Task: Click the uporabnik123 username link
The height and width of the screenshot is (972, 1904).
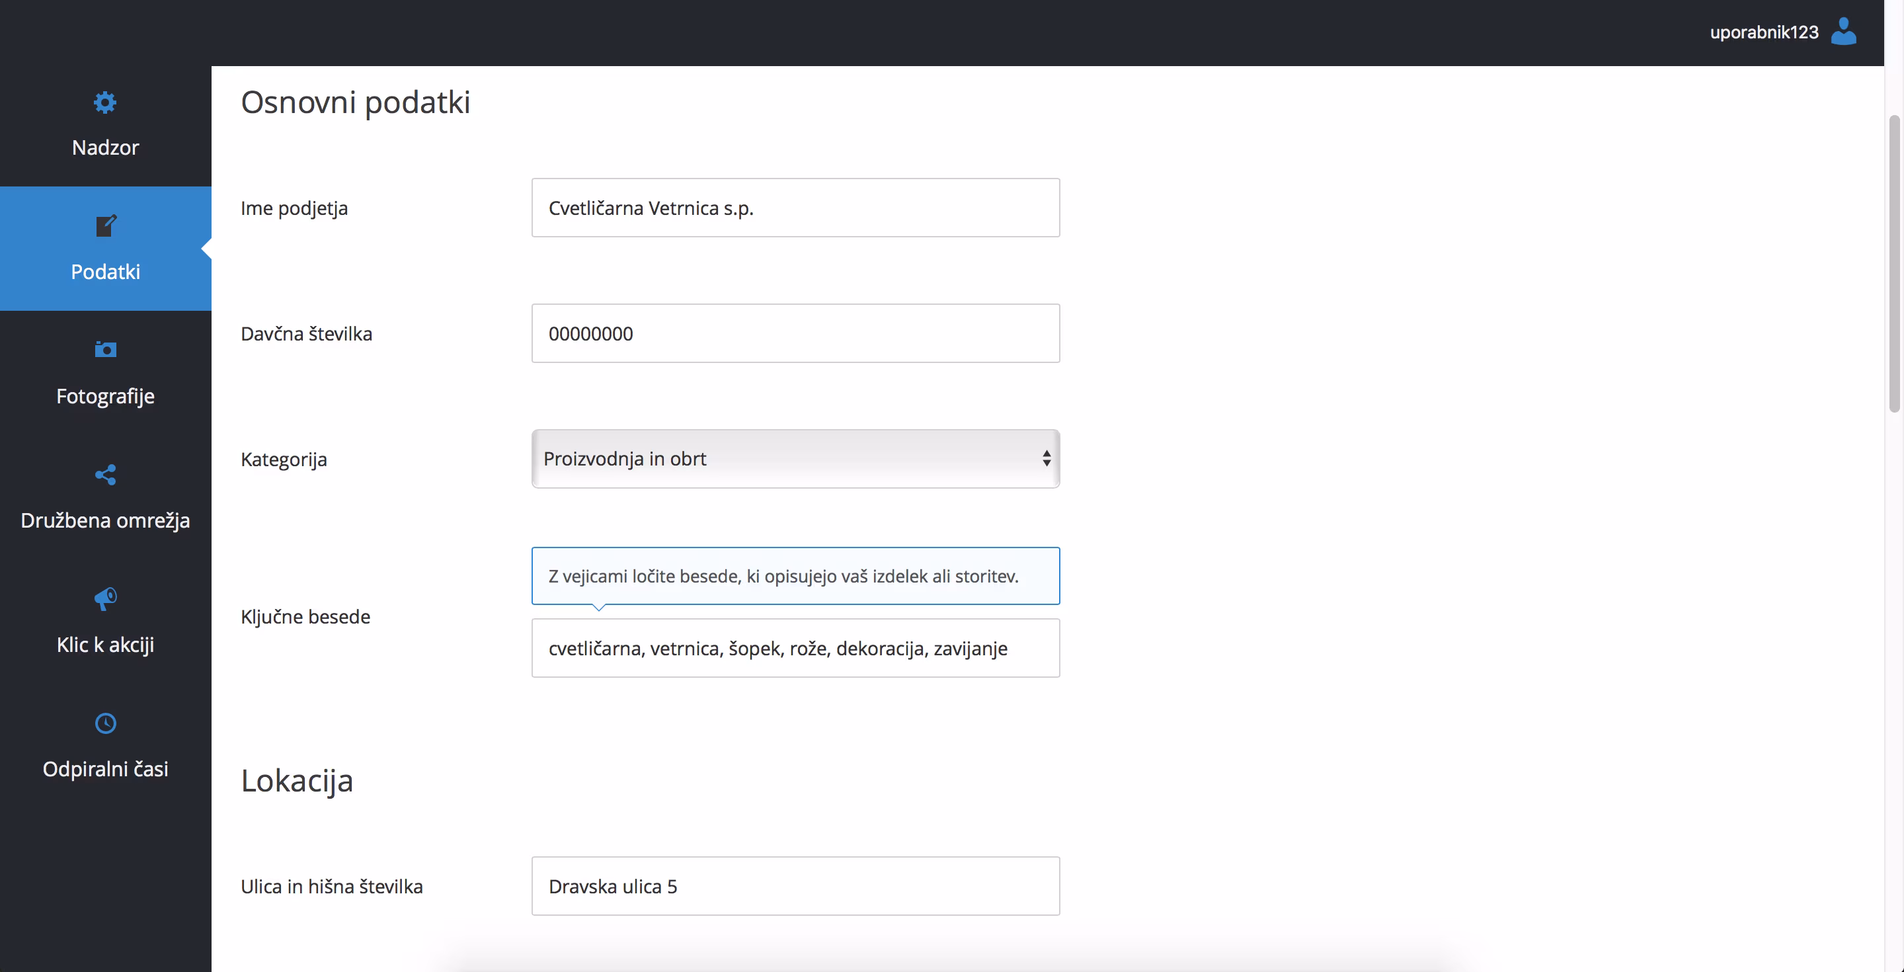Action: pos(1763,32)
